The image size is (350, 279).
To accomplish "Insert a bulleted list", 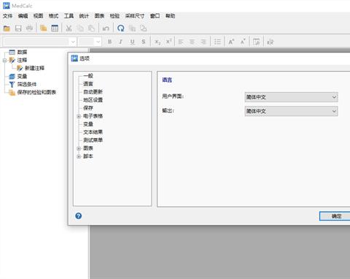I will [217, 42].
